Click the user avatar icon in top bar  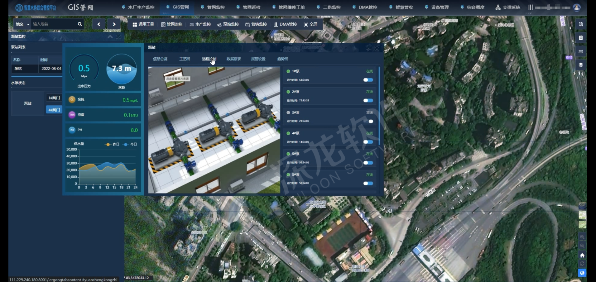pos(577,7)
